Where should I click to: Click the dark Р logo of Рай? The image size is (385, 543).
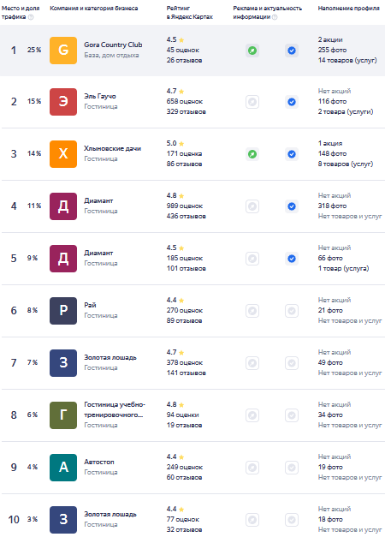click(x=63, y=311)
